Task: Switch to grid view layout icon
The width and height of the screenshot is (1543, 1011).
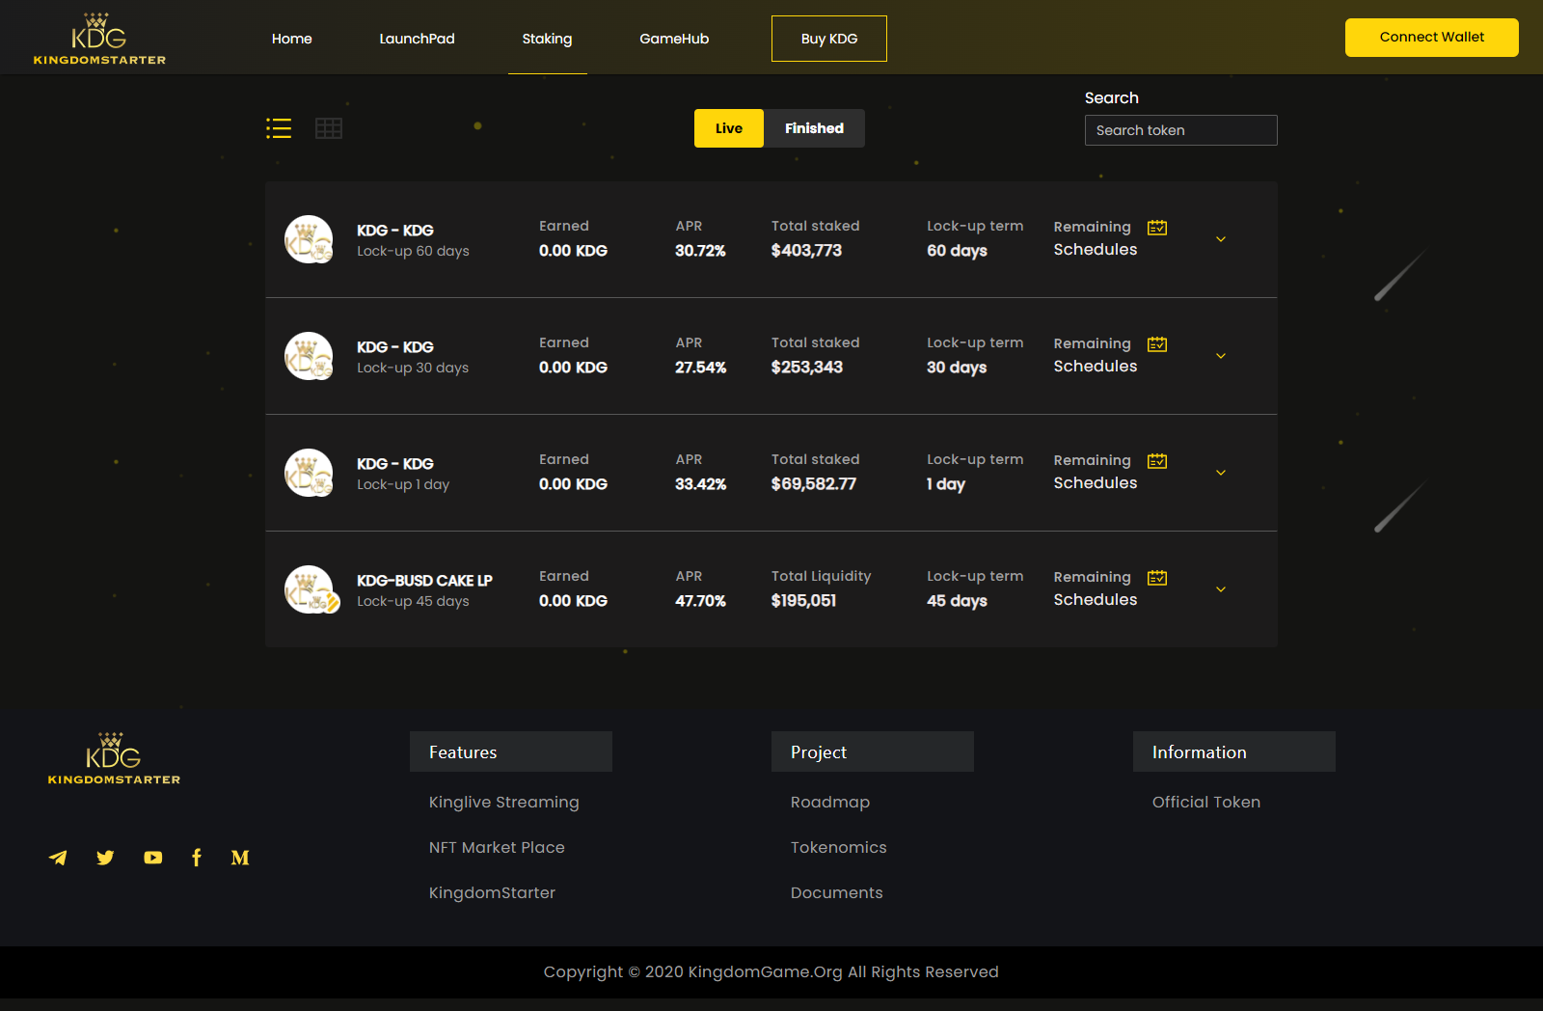Action: (x=329, y=128)
